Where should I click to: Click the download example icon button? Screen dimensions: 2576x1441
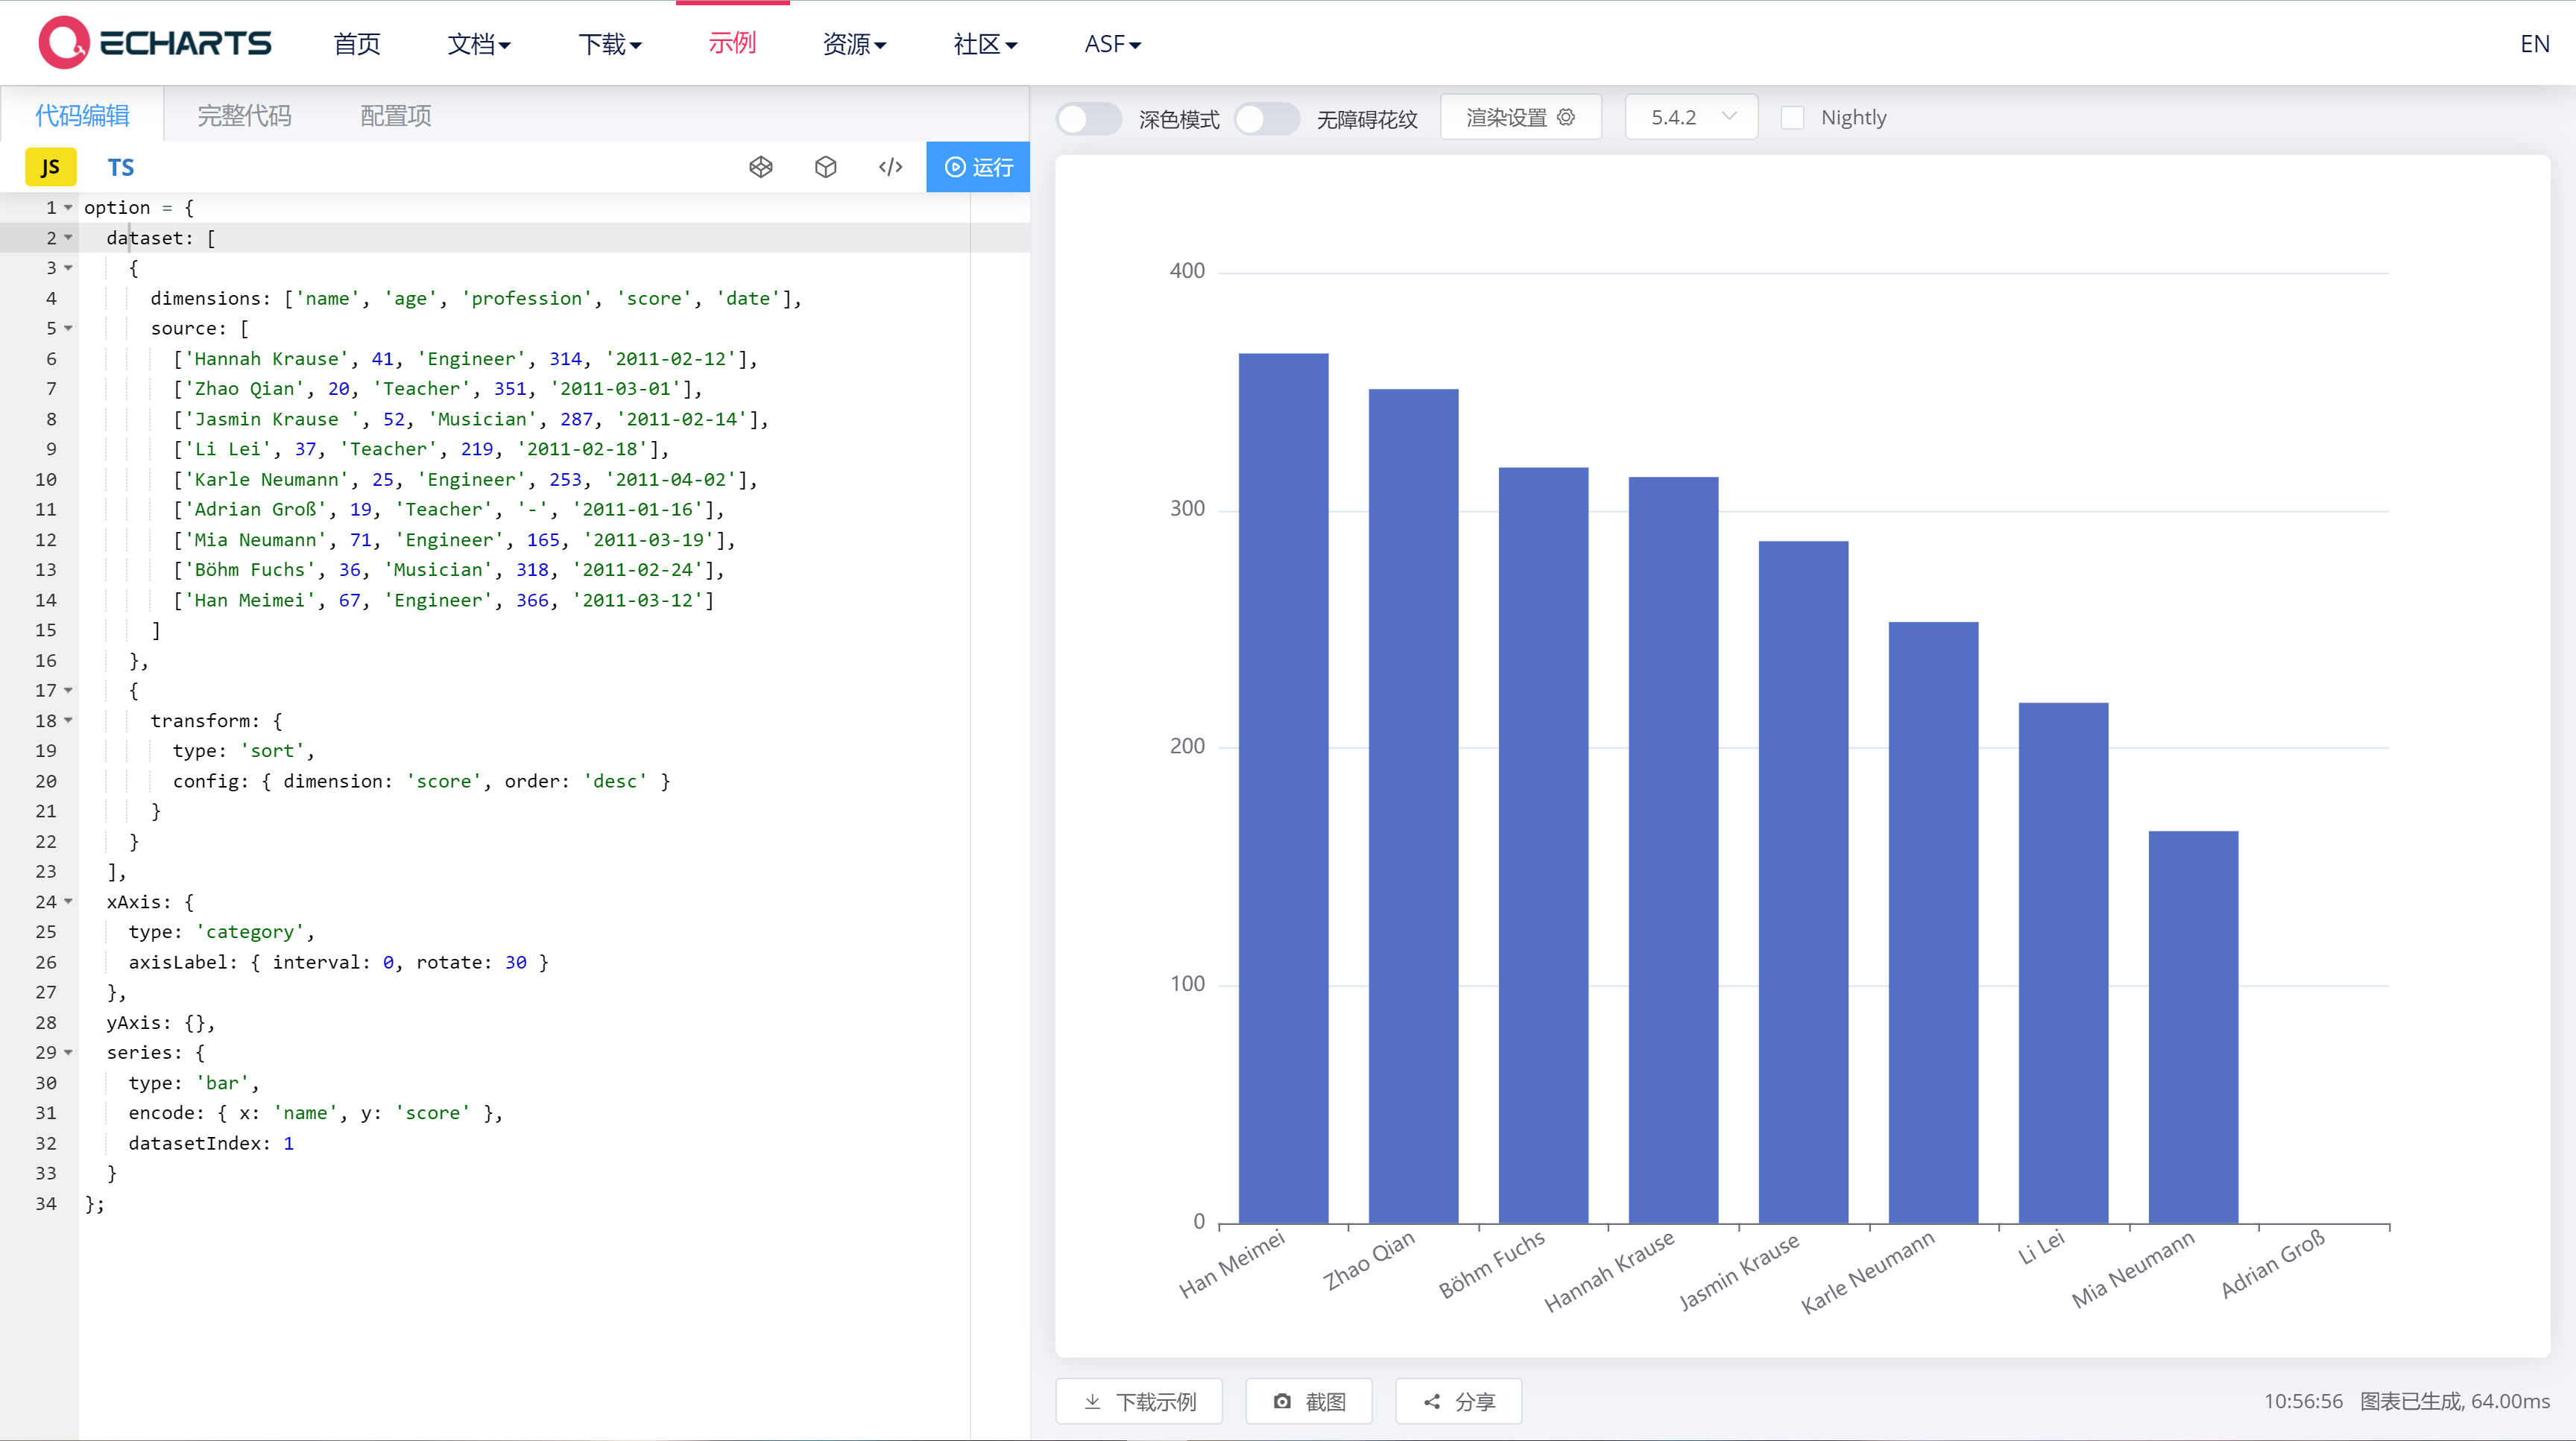[1139, 1401]
